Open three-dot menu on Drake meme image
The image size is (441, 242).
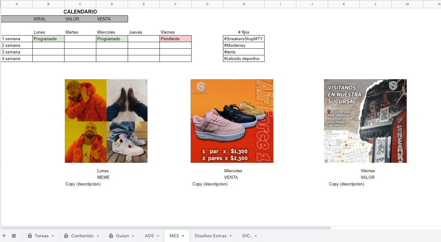point(146,82)
